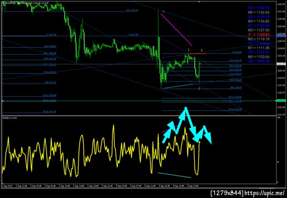Click the wave label 5 above orange line
This screenshot has width=287, height=198.
coord(202,50)
